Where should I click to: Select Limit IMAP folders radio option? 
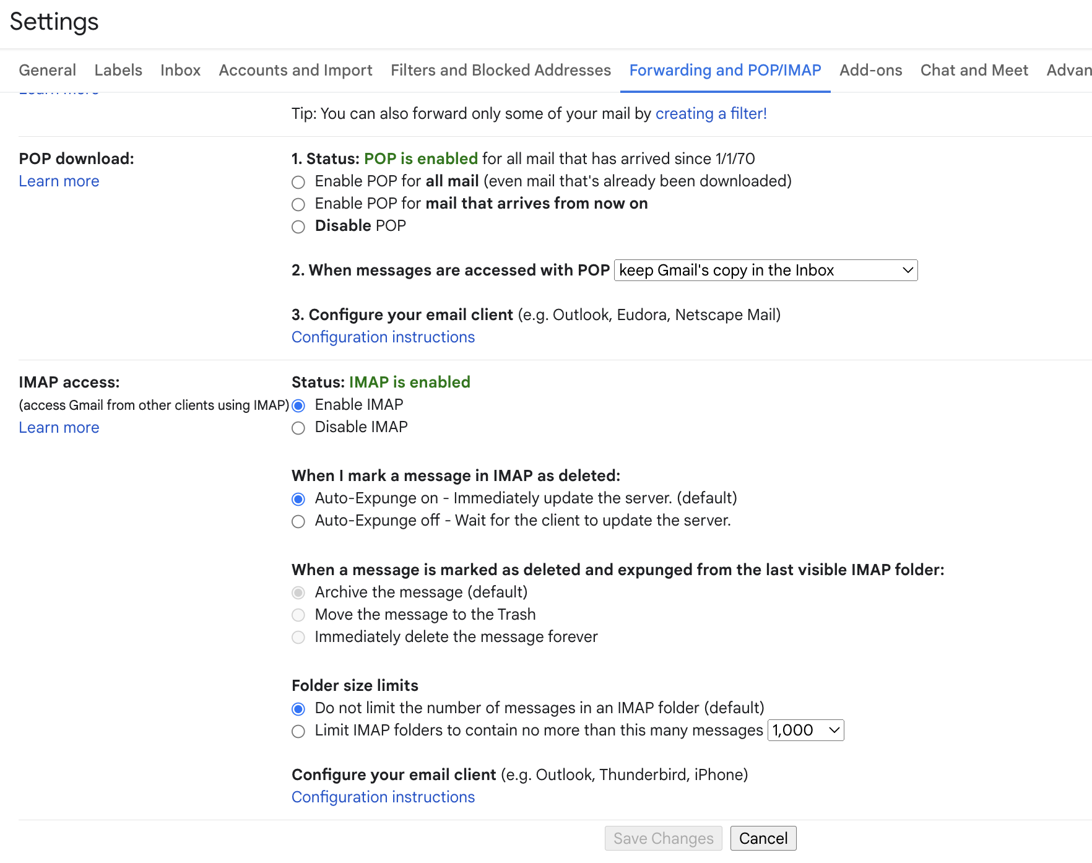[x=298, y=731]
